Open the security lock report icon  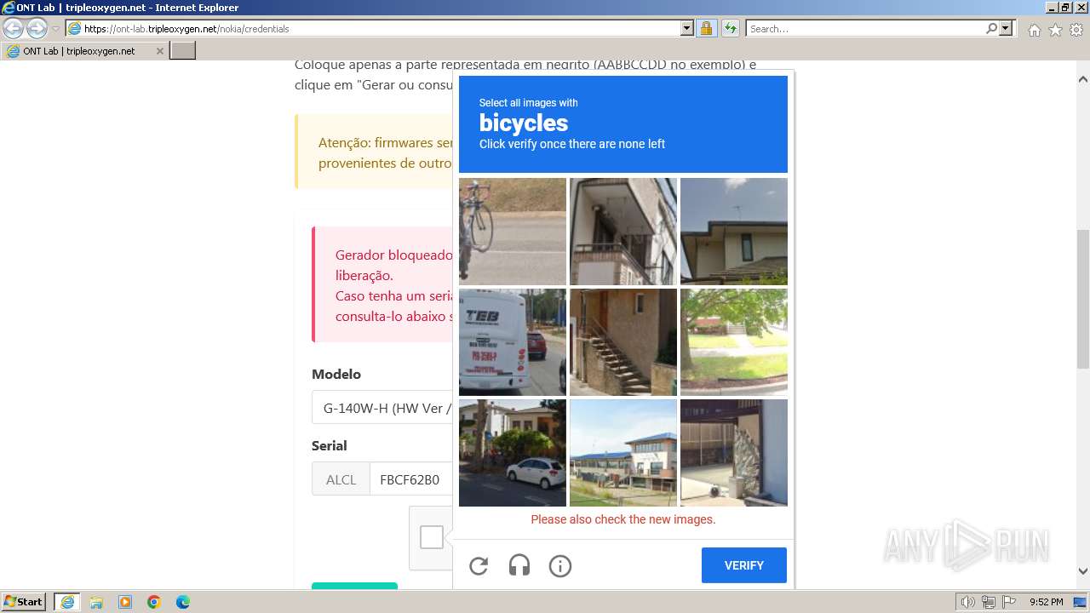(x=706, y=29)
